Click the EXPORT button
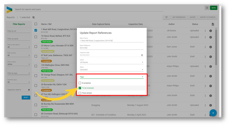Viewport: 230px width, 126px height. pyautogui.click(x=193, y=17)
